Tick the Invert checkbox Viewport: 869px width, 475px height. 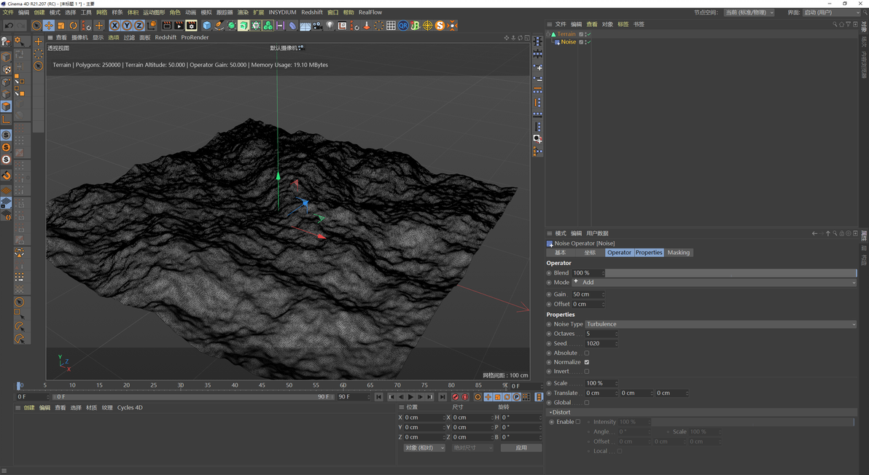click(x=587, y=372)
